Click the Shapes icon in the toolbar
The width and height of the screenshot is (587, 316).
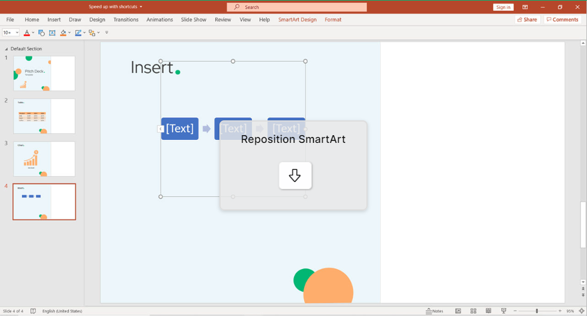(42, 33)
